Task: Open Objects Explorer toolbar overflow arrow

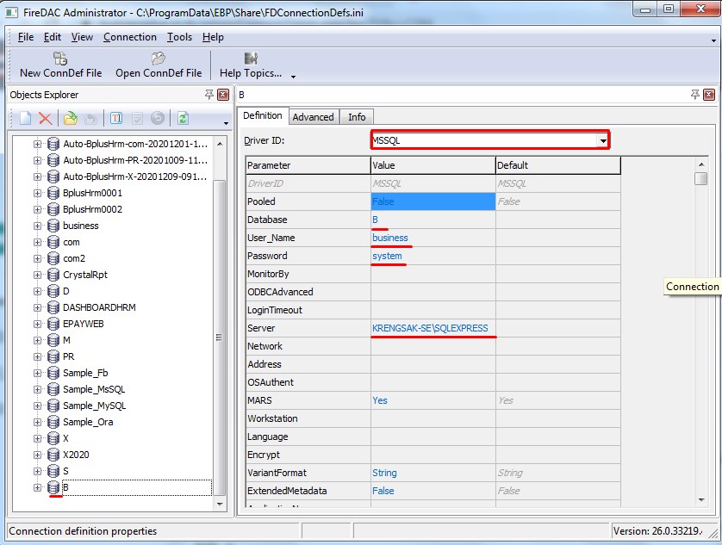Action: (226, 123)
